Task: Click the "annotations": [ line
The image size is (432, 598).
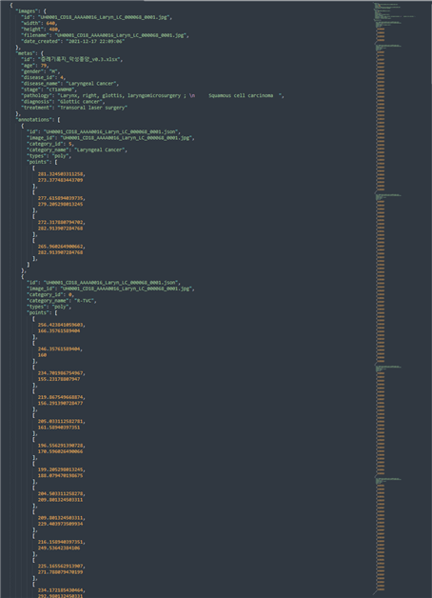Action: [38, 120]
